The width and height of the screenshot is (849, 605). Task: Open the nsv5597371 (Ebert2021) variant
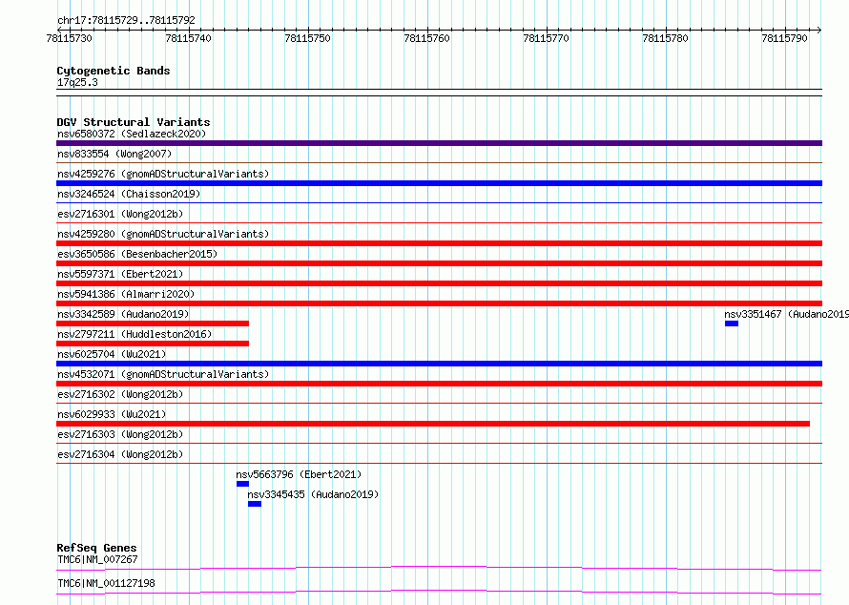click(x=120, y=274)
